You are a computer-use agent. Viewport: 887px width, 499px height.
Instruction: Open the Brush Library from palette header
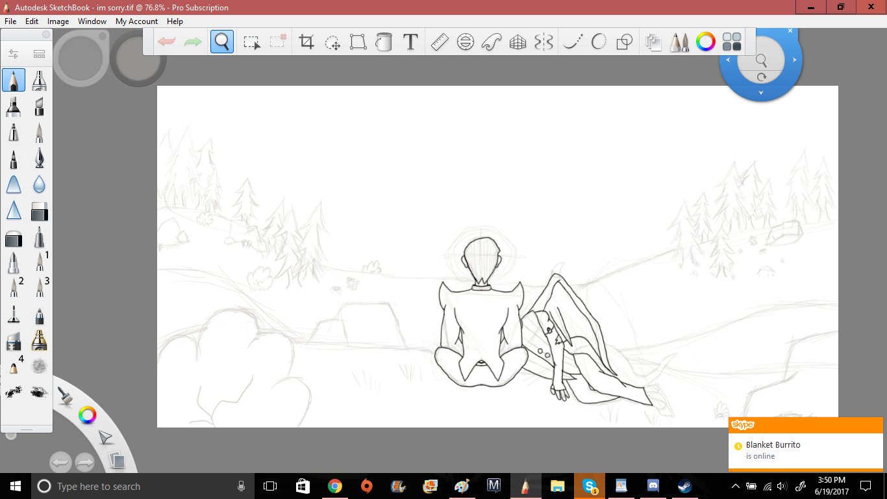[x=39, y=54]
